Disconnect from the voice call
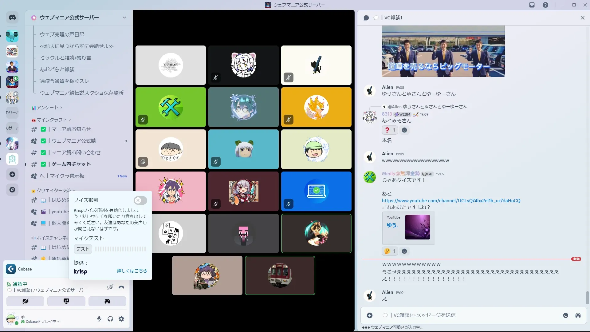The width and height of the screenshot is (590, 332). tap(121, 287)
